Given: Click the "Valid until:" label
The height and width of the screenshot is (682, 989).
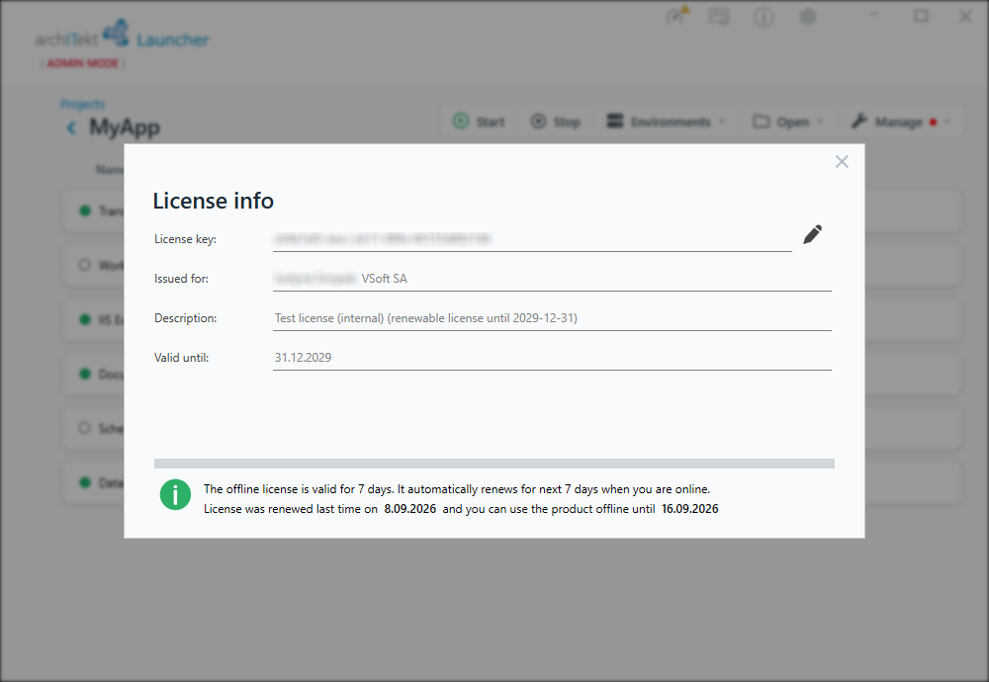Looking at the screenshot, I should (x=182, y=358).
